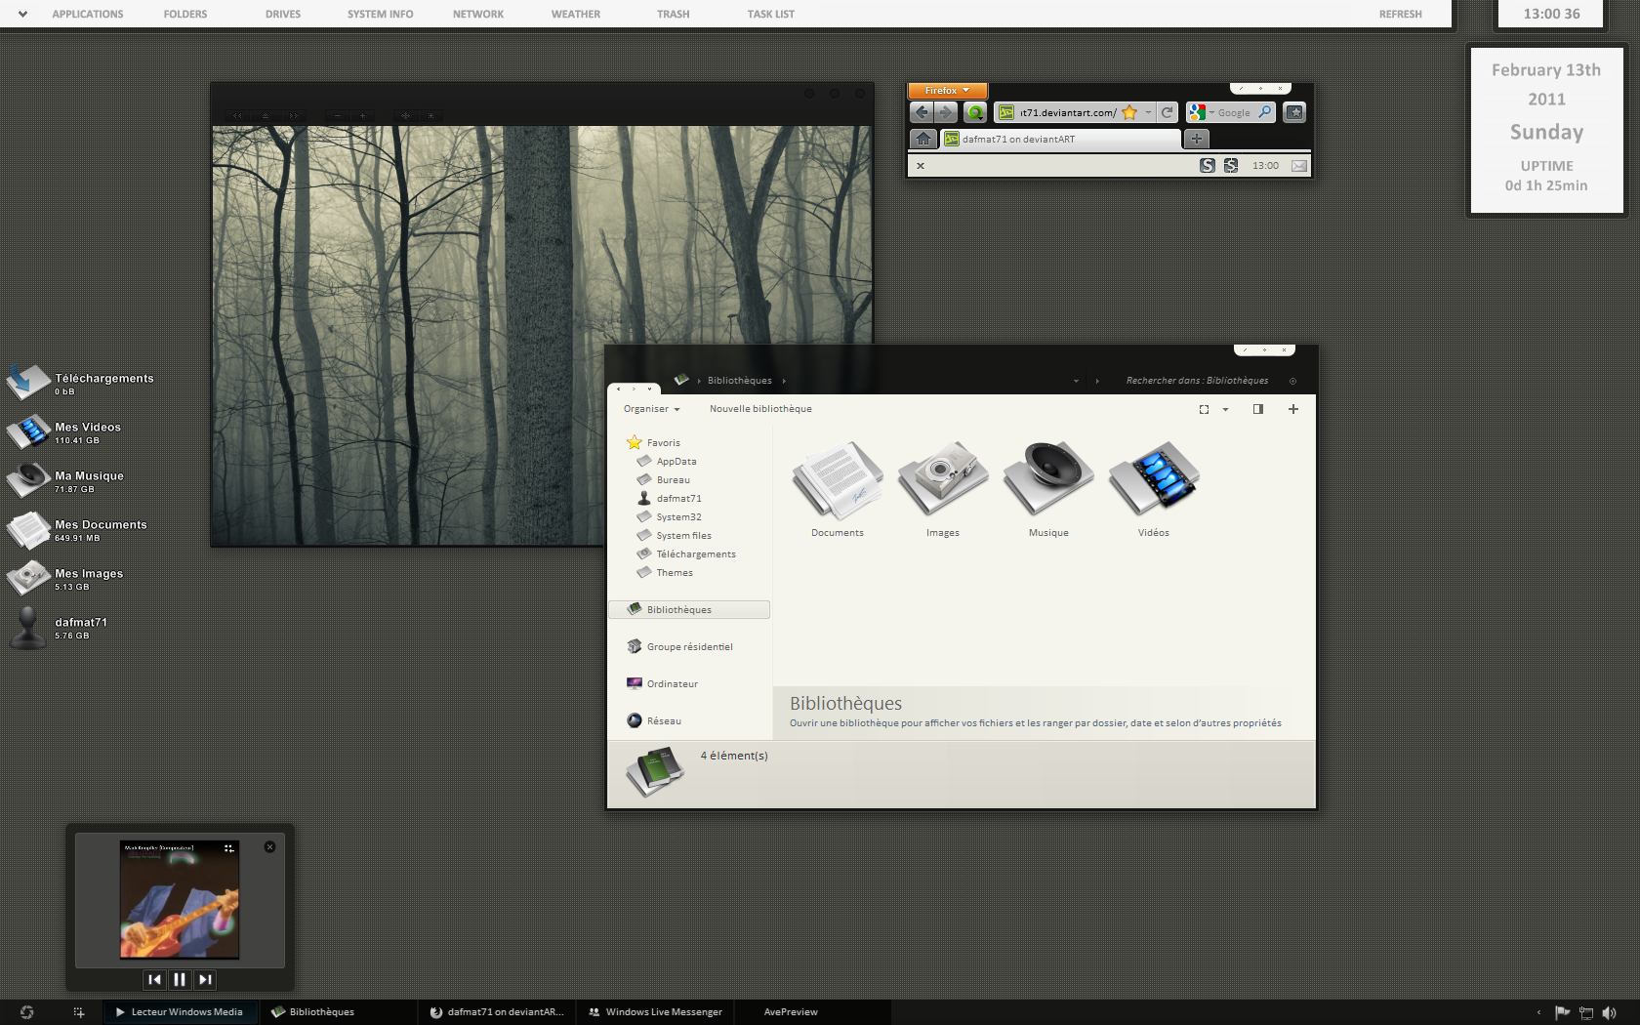Open Téléchargements in Explorer sidebar
Screen dimensions: 1640x1025
[686, 553]
